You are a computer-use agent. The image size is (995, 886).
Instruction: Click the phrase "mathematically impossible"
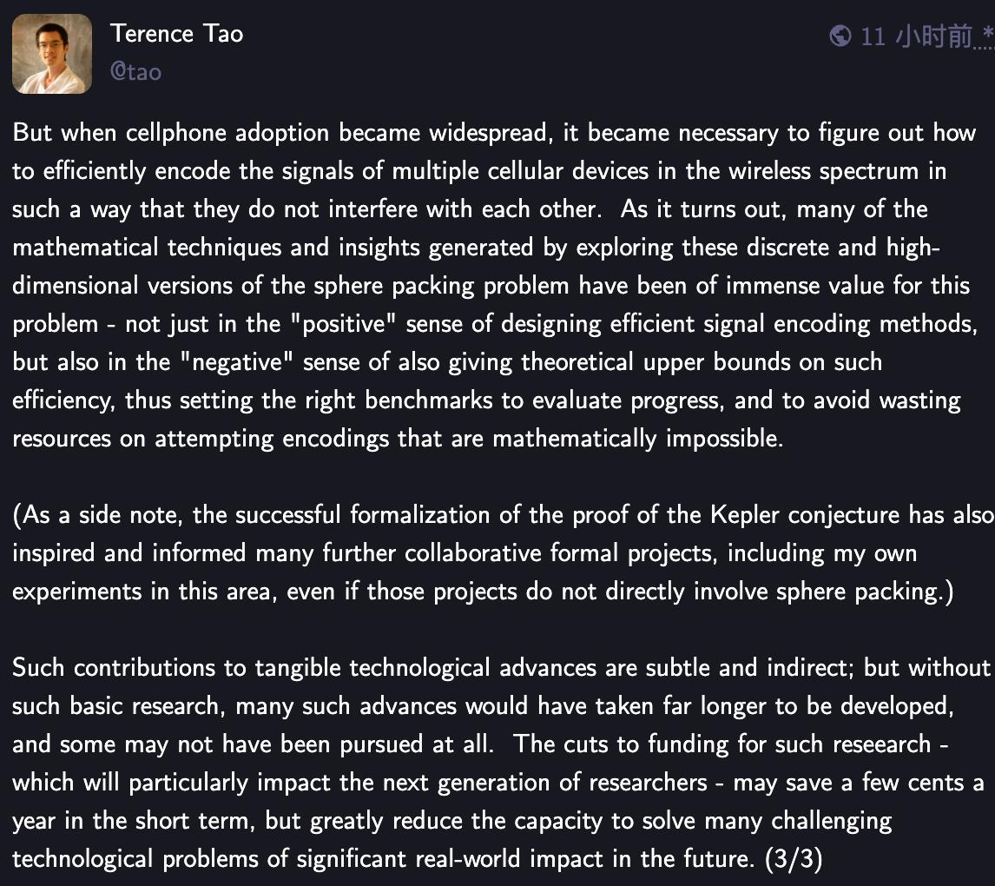638,439
